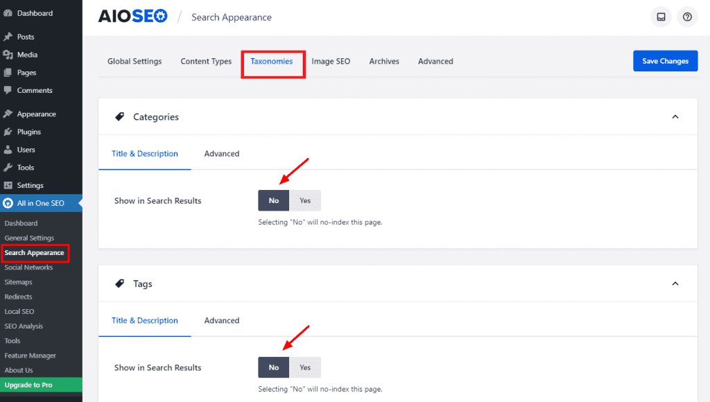710x402 pixels.
Task: Open the Appearance icon in sidebar
Action: [10, 113]
